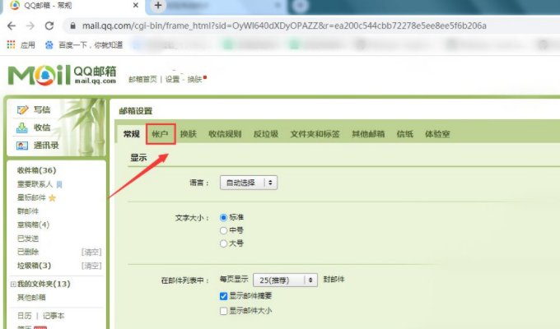Select the 中号 text size radio
The height and width of the screenshot is (329, 560).
click(x=223, y=230)
